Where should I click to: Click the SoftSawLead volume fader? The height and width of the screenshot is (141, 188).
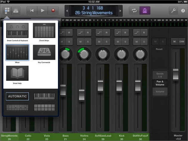click(x=100, y=86)
